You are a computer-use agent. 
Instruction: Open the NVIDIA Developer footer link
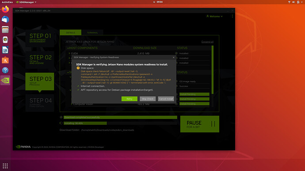pos(96,147)
